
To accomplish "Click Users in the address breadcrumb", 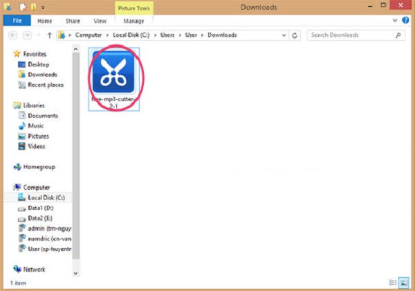I will click(167, 35).
